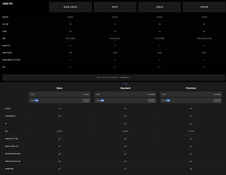This screenshot has width=226, height=175.
Task: Click the 광고 X mark under 프리미엄
Action: [204, 67]
